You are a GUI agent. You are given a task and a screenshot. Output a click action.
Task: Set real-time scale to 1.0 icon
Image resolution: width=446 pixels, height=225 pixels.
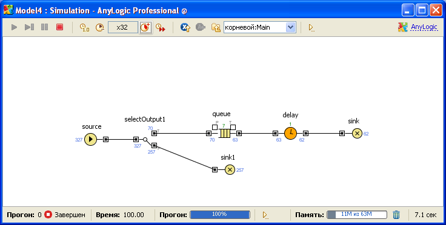84,28
